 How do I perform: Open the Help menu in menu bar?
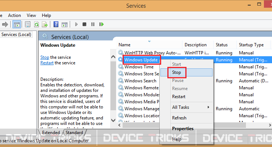coord(46,15)
